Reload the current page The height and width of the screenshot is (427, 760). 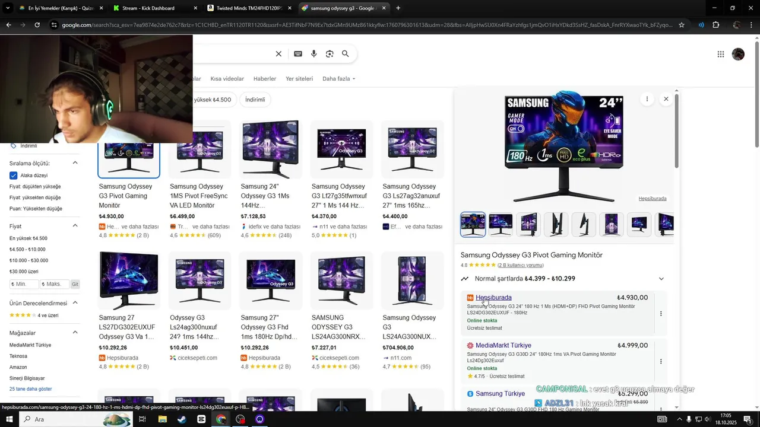37,25
